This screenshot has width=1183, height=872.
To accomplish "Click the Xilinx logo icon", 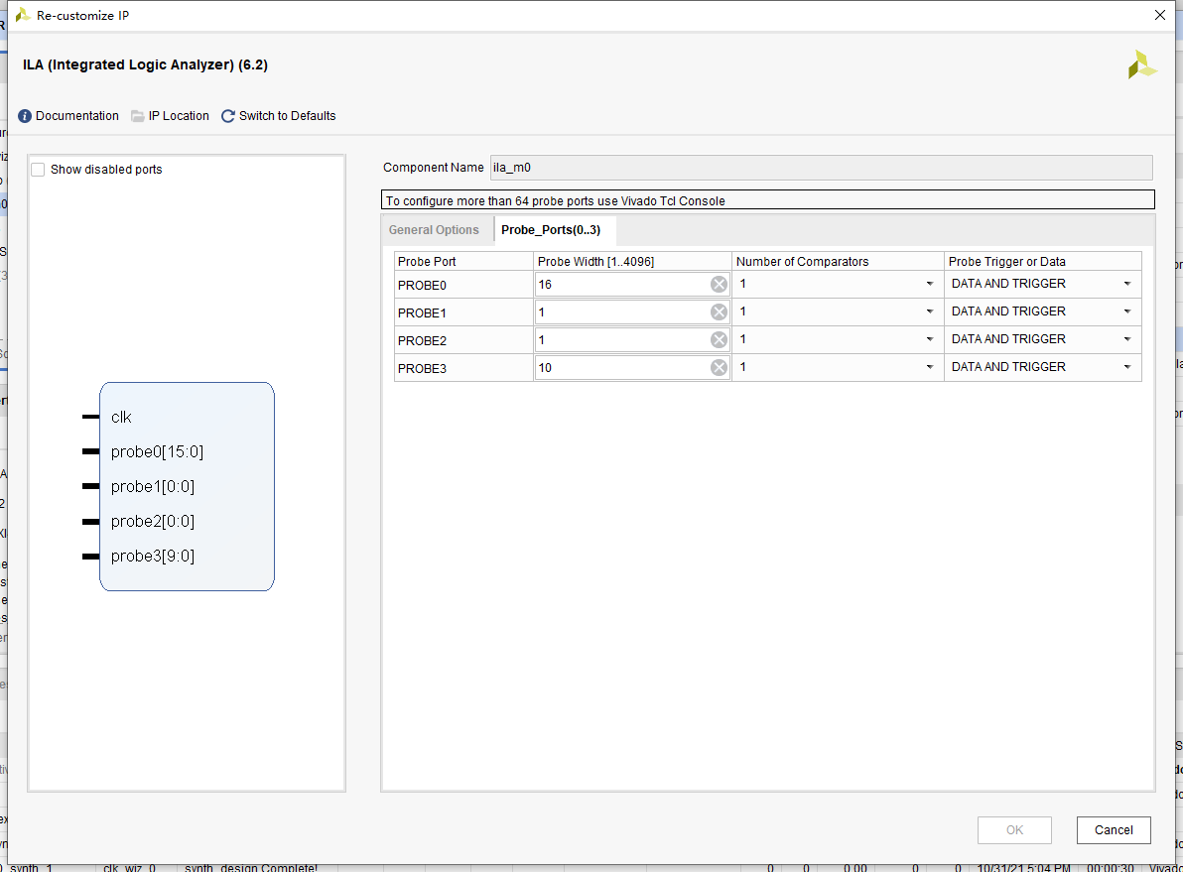I will tap(1142, 64).
